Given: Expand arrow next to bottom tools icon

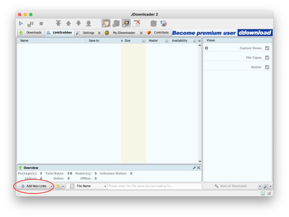Looking at the screenshot, I should [270, 186].
